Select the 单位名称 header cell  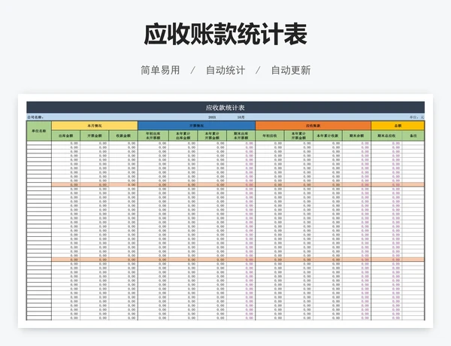[x=39, y=131]
